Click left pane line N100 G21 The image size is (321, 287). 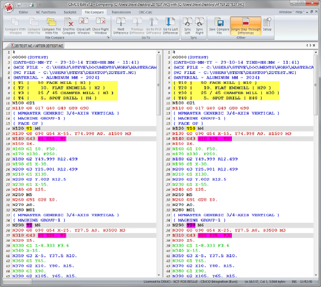(23, 103)
